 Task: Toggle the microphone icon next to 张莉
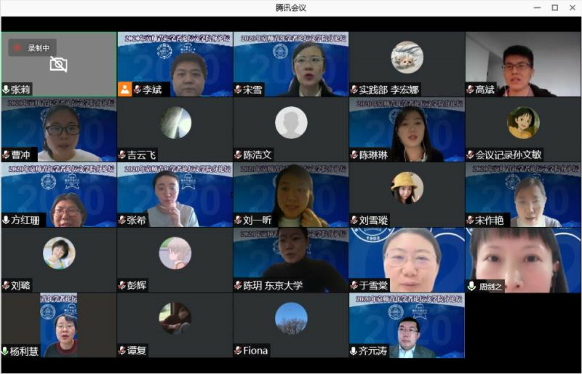click(6, 89)
